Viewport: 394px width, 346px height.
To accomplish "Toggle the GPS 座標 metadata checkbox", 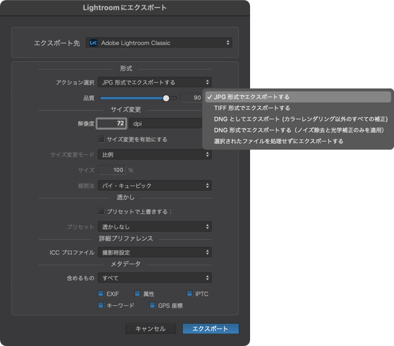I will (x=152, y=305).
